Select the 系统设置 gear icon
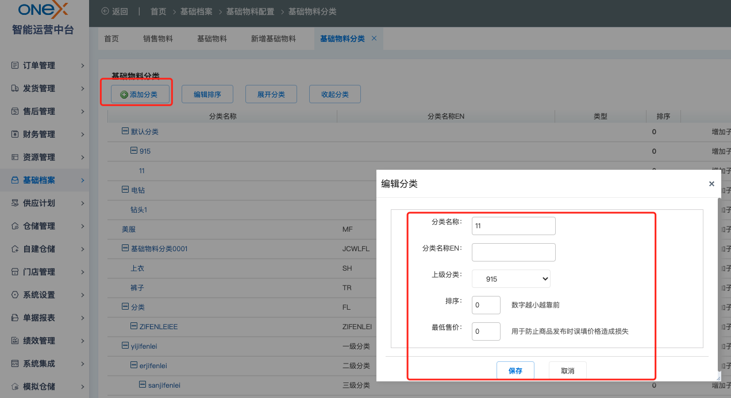 [15, 295]
